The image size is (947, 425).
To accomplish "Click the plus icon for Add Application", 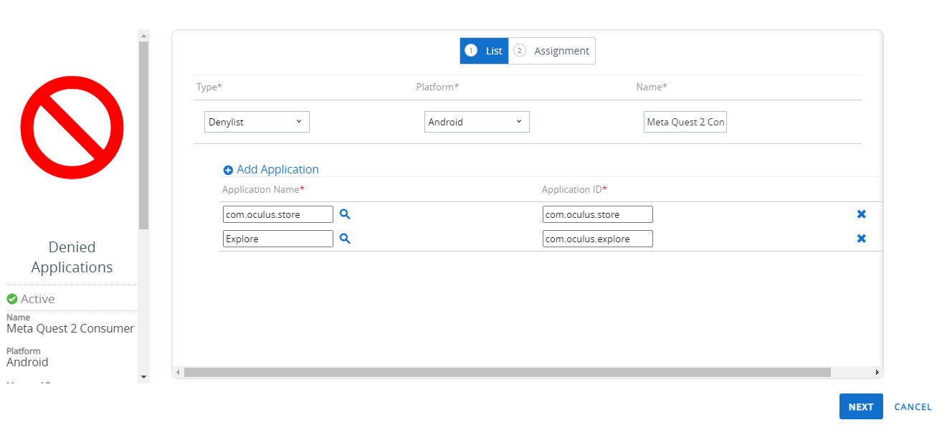I will (228, 170).
